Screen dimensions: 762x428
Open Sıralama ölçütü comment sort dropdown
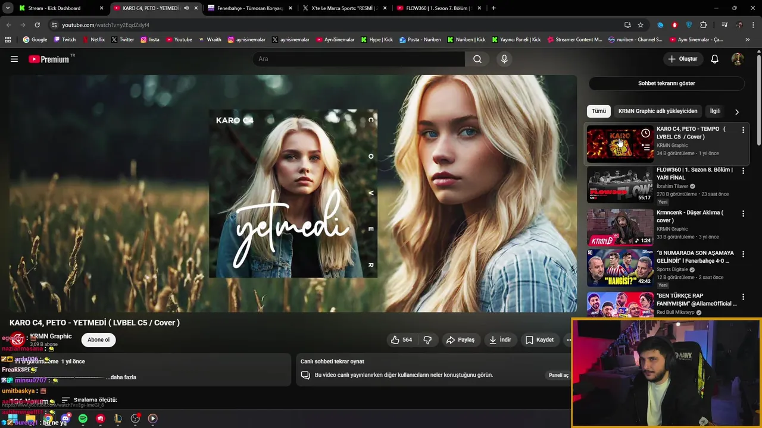(89, 400)
